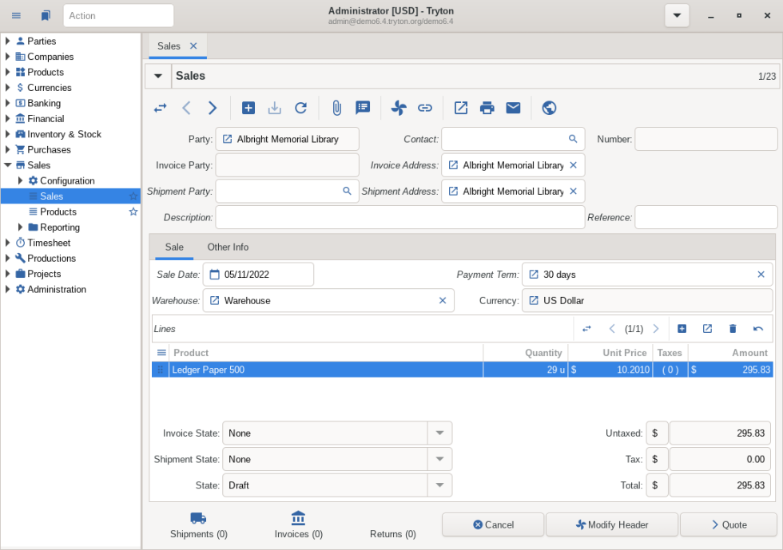Viewport: 783px width, 550px height.
Task: Click the Switch view arrows icon
Action: point(161,108)
